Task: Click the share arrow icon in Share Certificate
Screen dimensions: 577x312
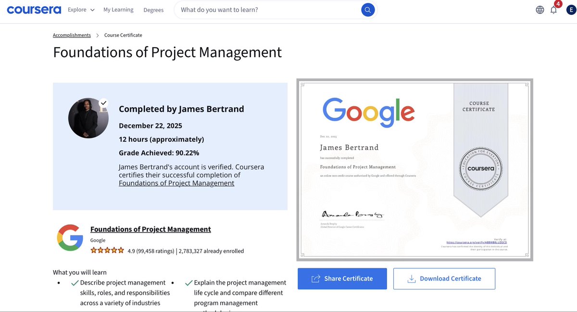Action: point(316,279)
